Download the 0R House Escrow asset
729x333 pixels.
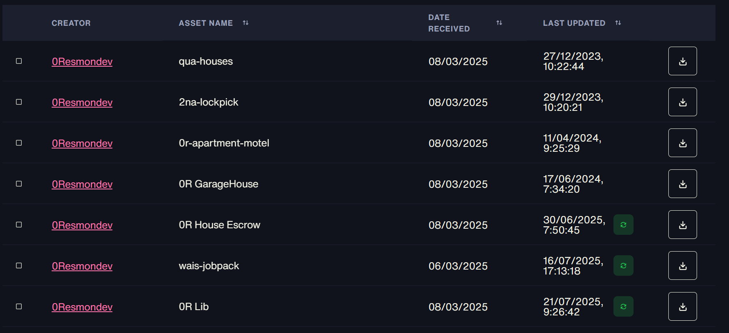point(682,225)
